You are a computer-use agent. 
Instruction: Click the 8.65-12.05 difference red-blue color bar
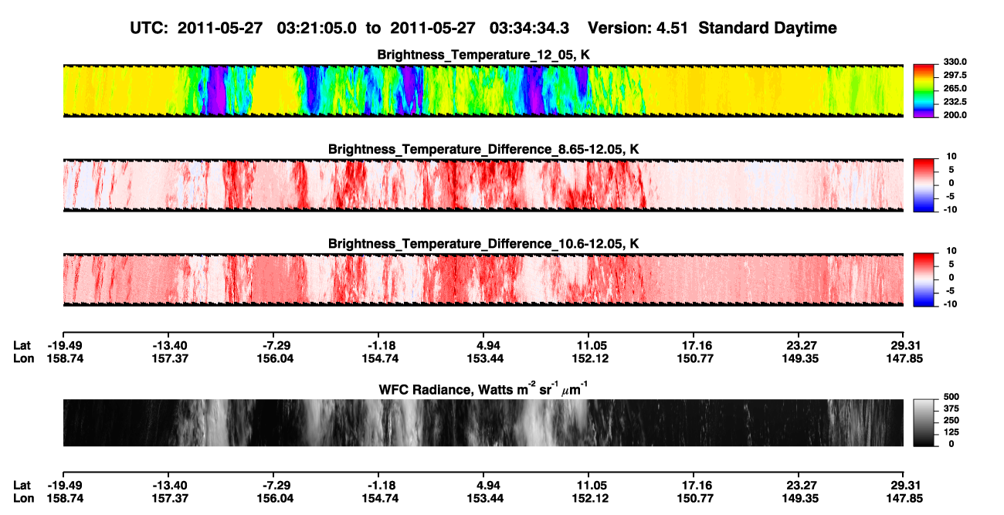tap(925, 185)
